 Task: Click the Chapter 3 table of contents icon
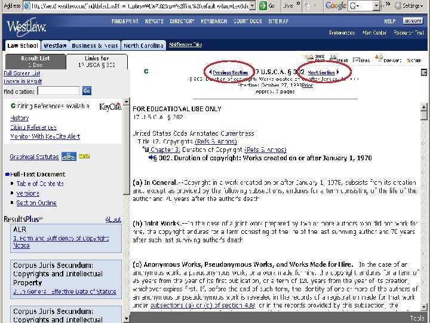[x=146, y=150]
